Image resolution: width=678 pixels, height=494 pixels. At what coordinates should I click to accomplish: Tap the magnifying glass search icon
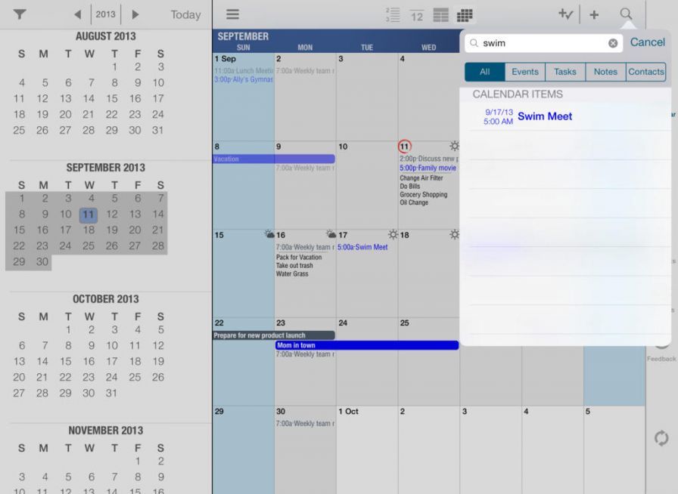pyautogui.click(x=626, y=14)
